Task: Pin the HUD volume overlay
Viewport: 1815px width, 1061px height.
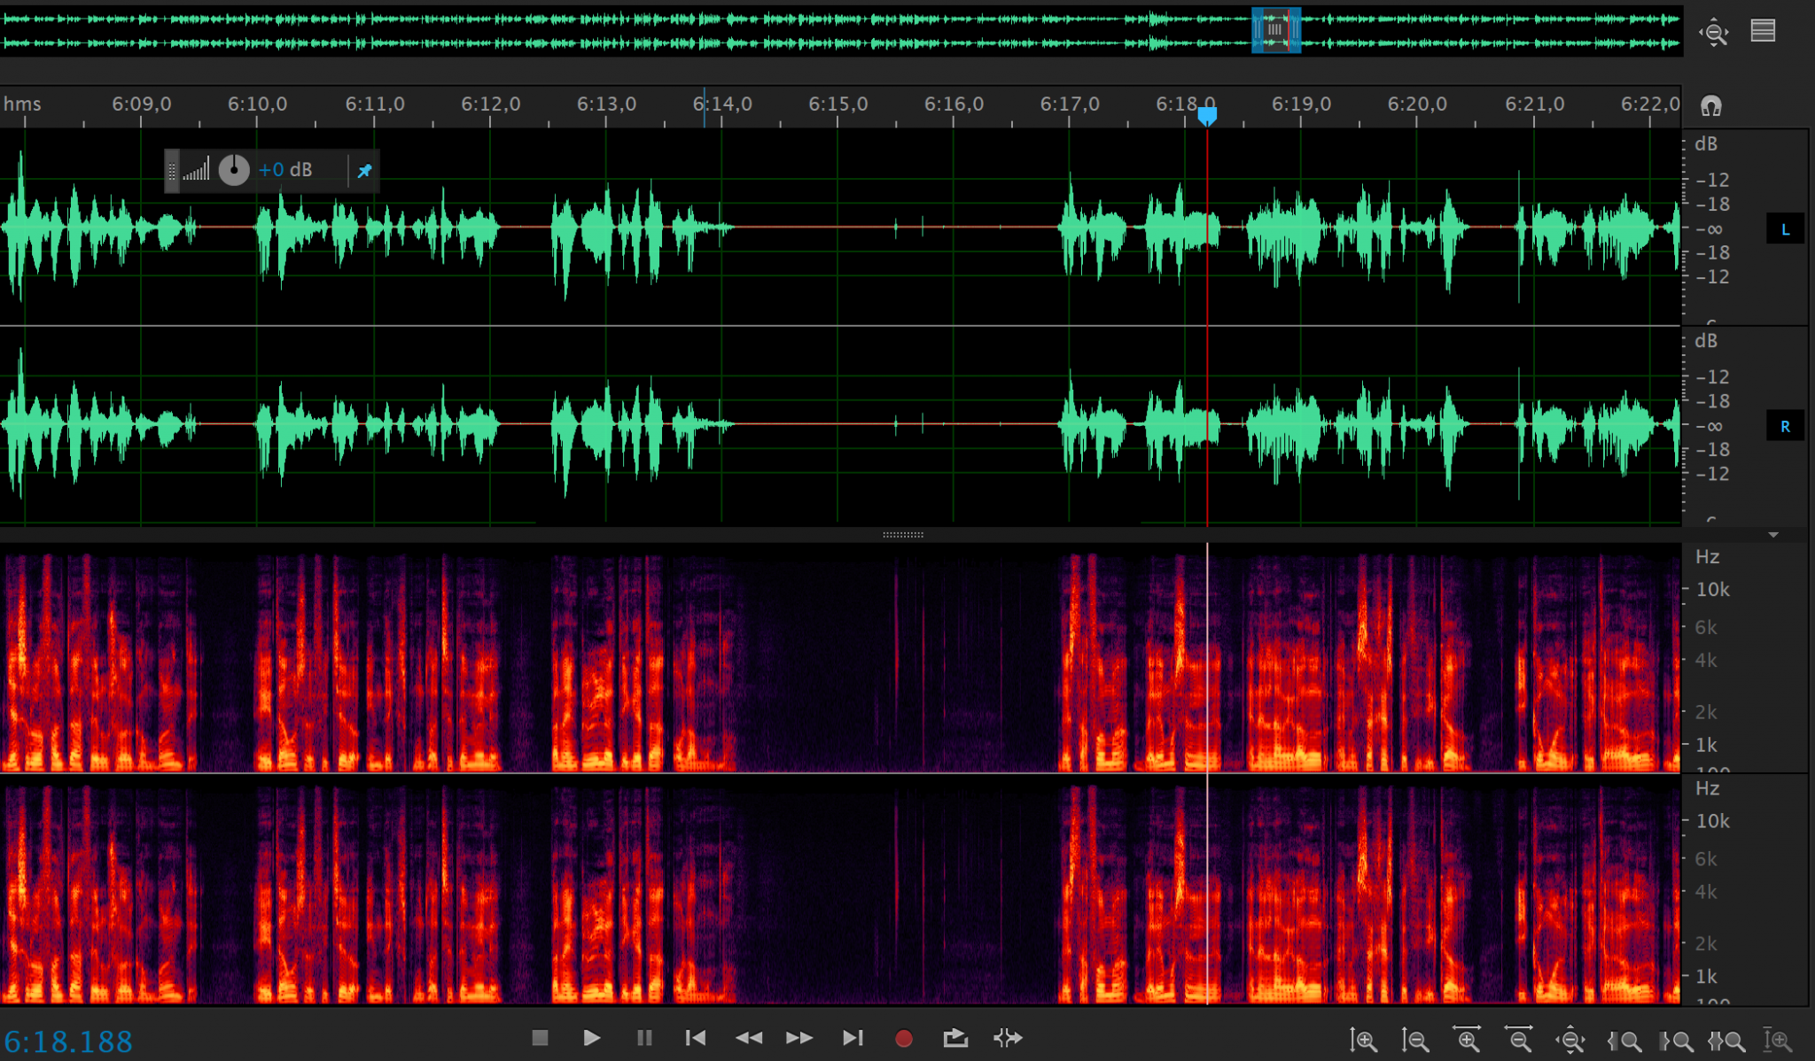Action: (364, 170)
